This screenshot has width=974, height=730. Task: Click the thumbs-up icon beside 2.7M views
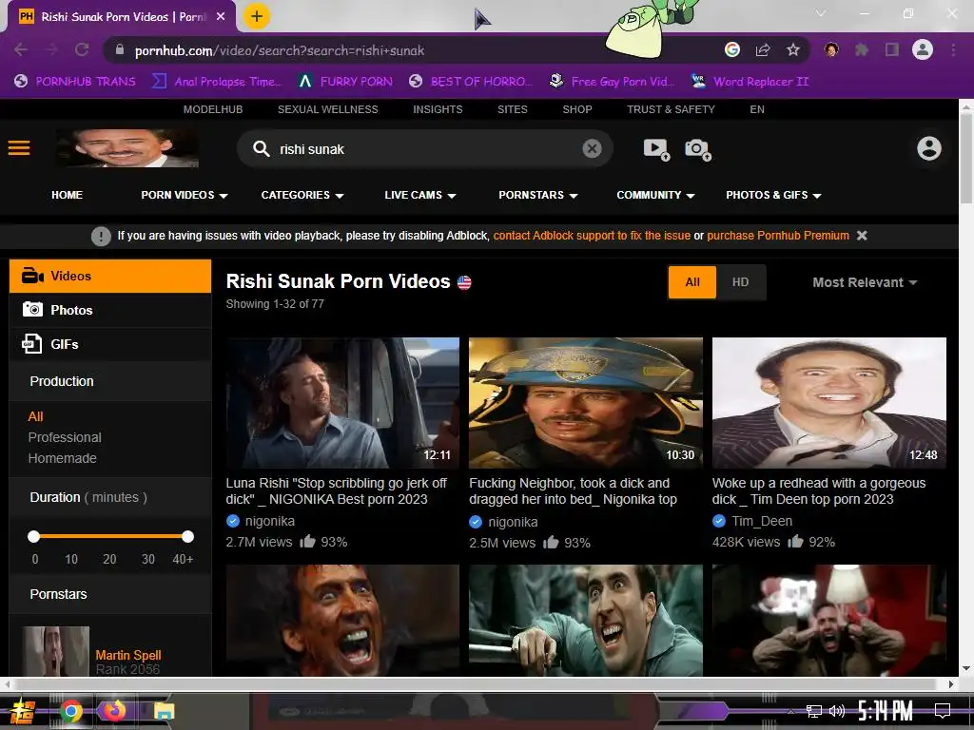click(x=307, y=541)
